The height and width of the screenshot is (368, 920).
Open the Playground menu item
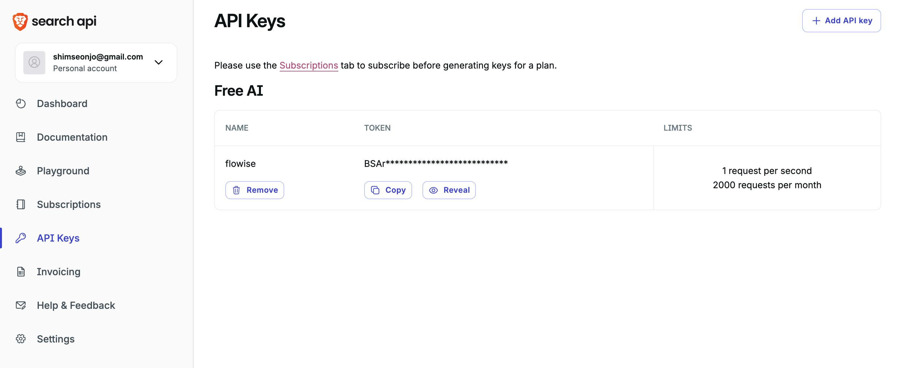[63, 171]
